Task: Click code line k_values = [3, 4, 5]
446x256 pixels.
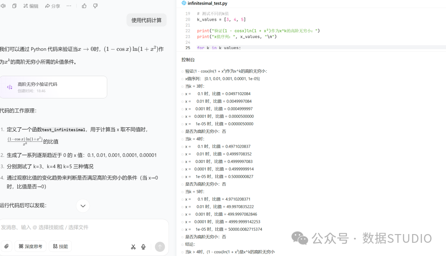Action: coord(221,20)
